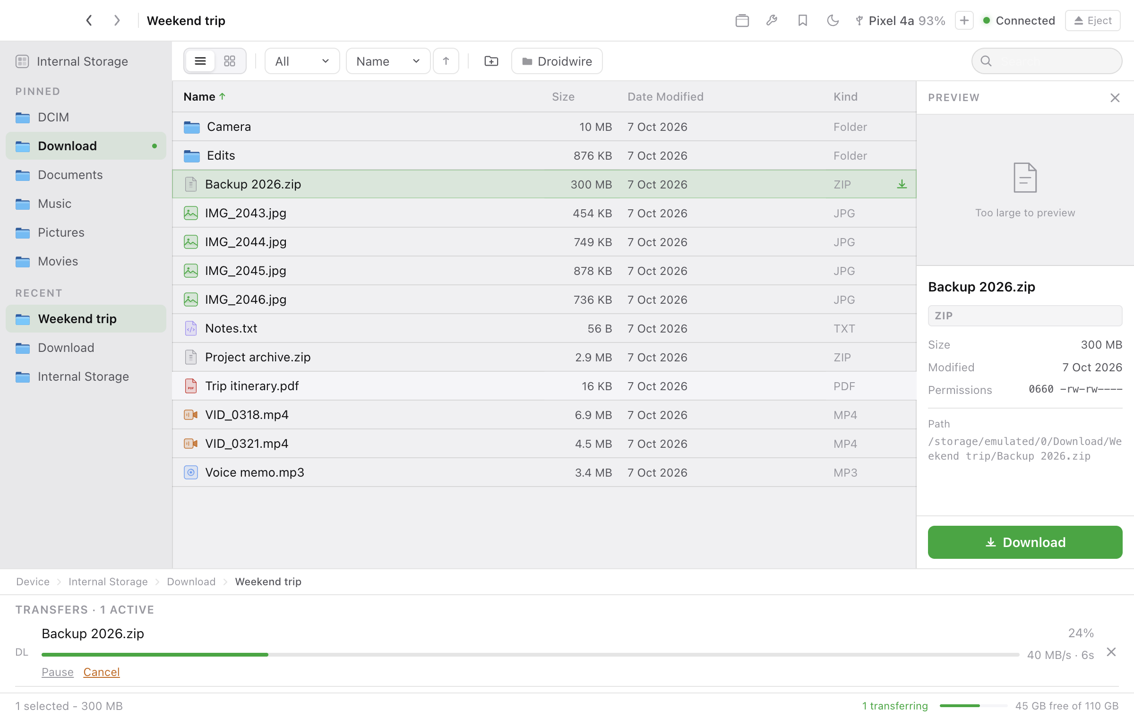Sort by Date Modified column header
1134x718 pixels.
tap(665, 97)
